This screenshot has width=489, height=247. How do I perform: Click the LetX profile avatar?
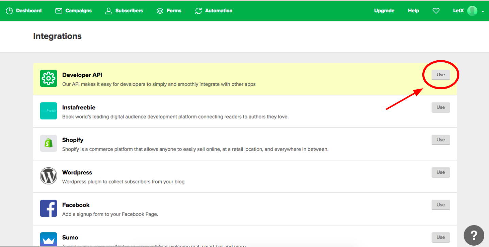pyautogui.click(x=472, y=11)
